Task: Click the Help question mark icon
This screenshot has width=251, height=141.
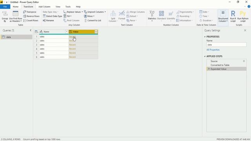Action: [249, 7]
